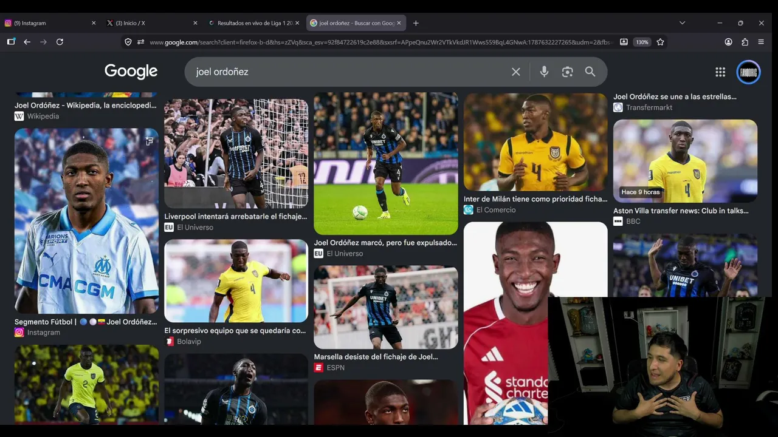The height and width of the screenshot is (437, 778).
Task: Open the Aston Villa transfer news image
Action: pyautogui.click(x=685, y=161)
